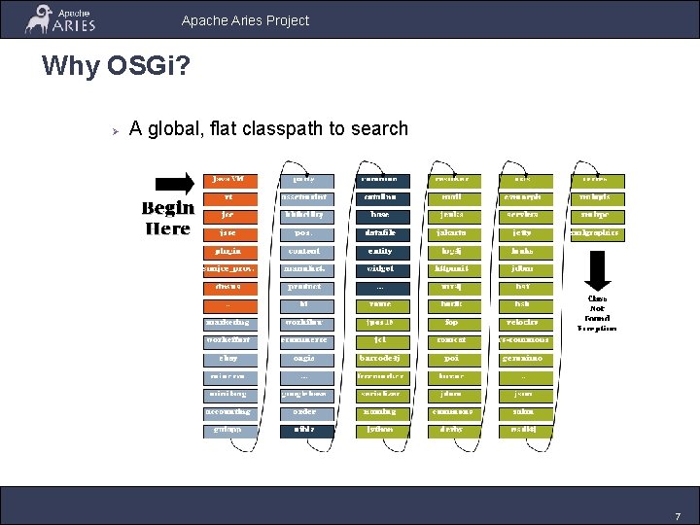Click the 'sunjce_prov.' box
This screenshot has width=700, height=525.
[230, 270]
